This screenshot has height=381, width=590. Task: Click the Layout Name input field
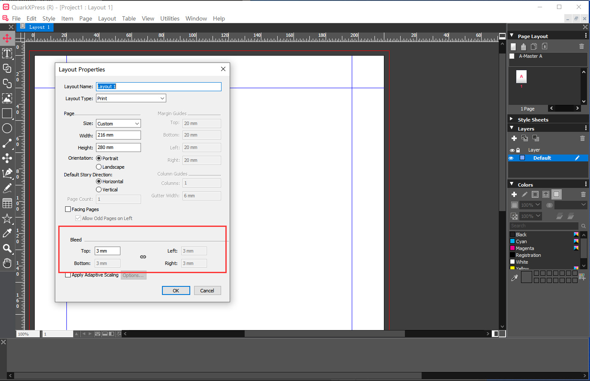(x=159, y=86)
